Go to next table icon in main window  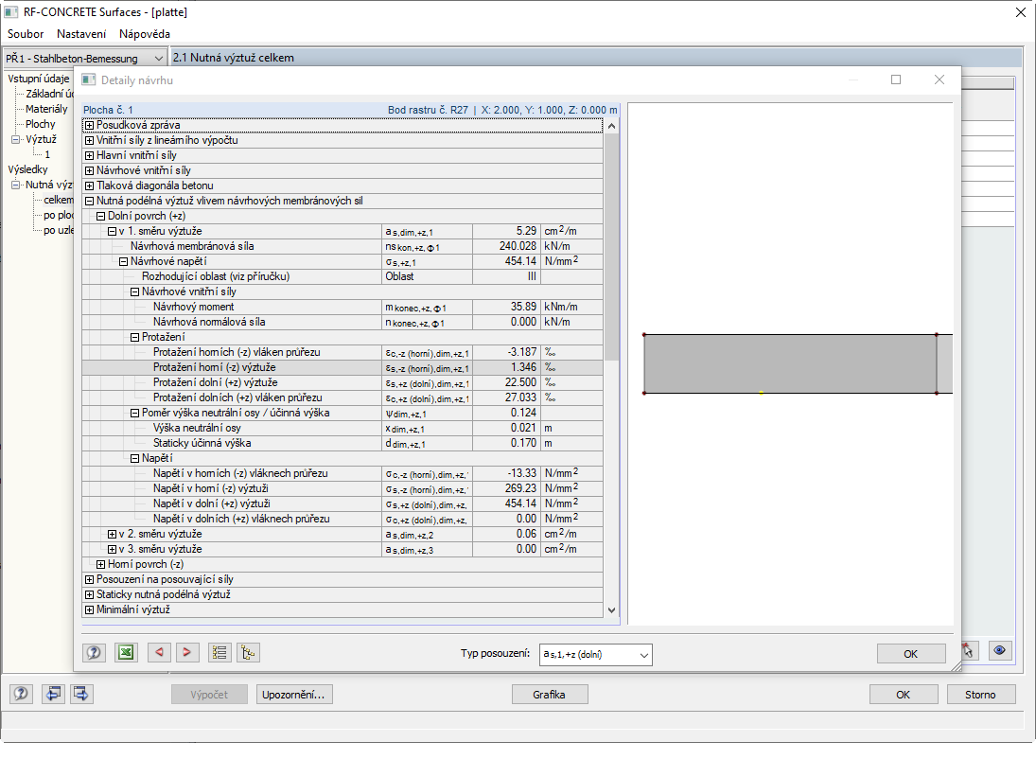pos(81,694)
